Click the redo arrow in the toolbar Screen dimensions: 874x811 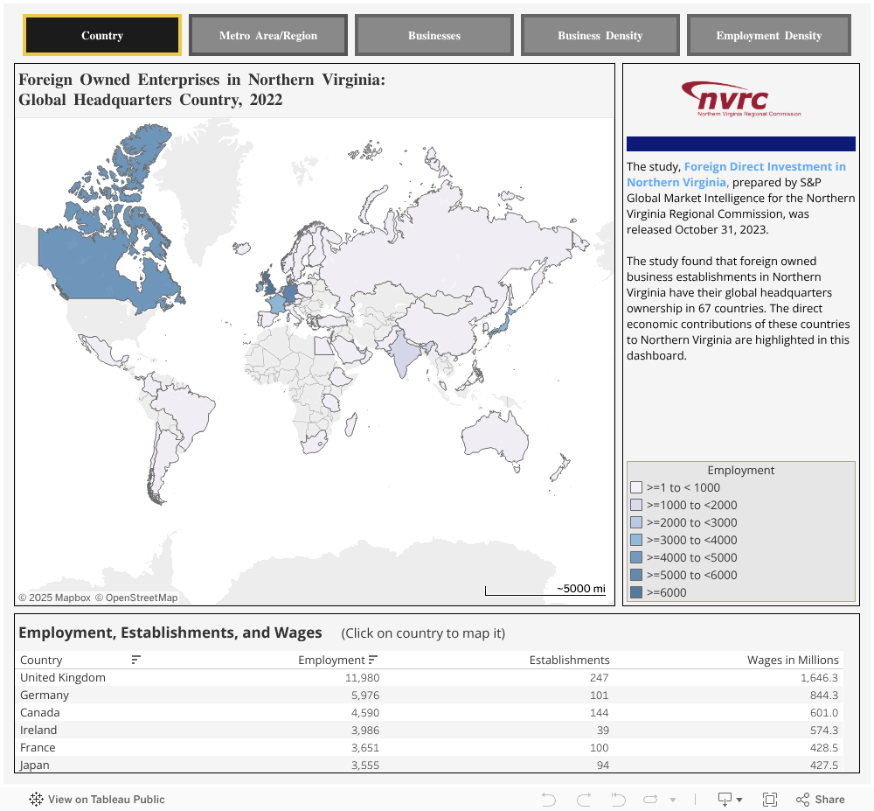pos(583,799)
